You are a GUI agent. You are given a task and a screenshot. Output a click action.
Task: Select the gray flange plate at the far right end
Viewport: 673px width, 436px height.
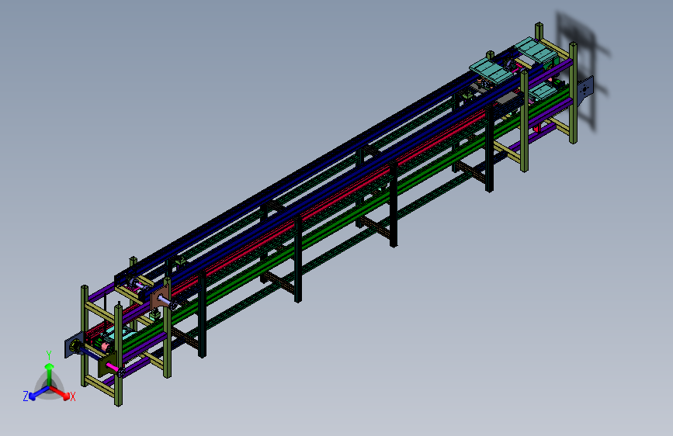tap(585, 91)
